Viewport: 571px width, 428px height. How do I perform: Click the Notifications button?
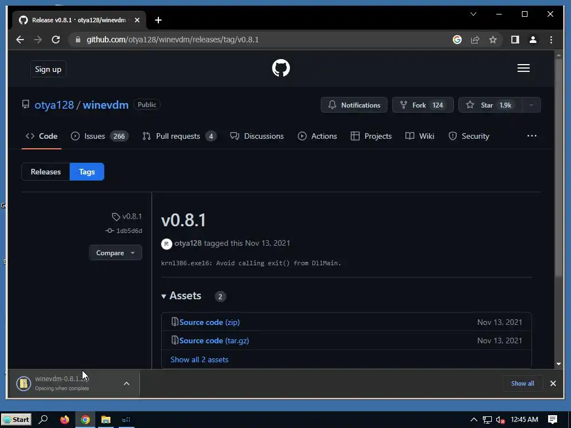pos(354,105)
